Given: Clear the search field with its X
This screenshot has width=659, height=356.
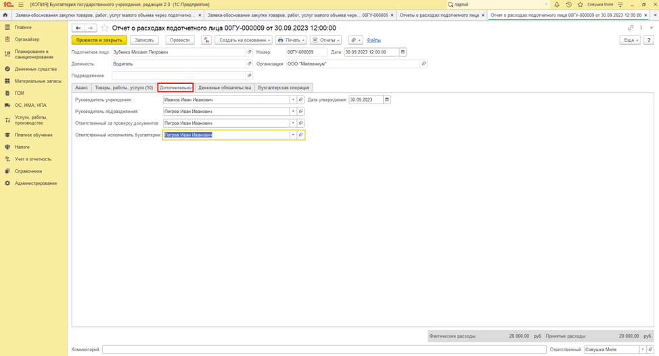Looking at the screenshot, I should [x=547, y=5].
